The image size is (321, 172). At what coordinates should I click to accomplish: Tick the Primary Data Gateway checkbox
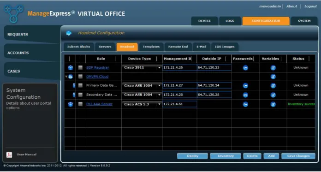tap(80, 85)
